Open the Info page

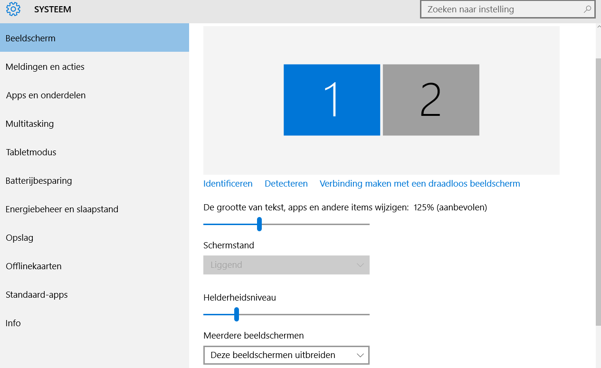[95, 323]
